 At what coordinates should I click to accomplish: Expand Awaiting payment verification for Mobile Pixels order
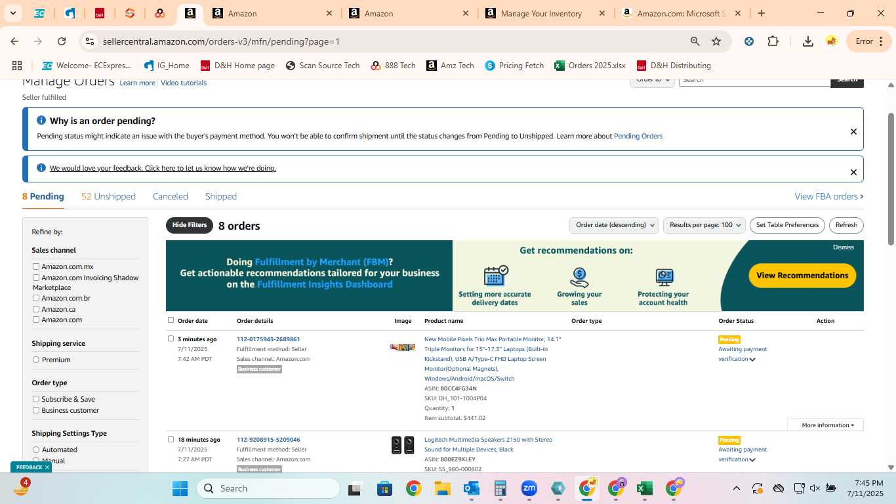(752, 359)
